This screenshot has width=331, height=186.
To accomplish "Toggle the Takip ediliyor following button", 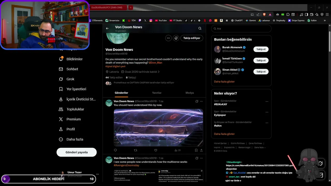I will tap(192, 38).
